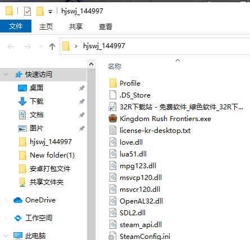This screenshot has width=250, height=240.
Task: Open the quick access toolbar customize dropdown
Action: [50, 12]
